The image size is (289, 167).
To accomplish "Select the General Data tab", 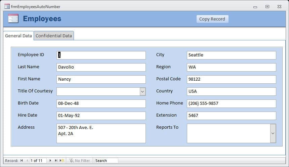I will 18,36.
